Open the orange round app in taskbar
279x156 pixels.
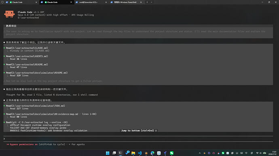coord(146,153)
